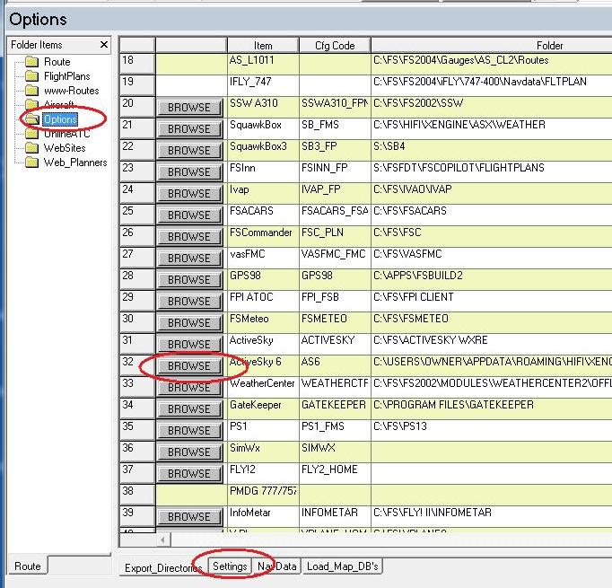The height and width of the screenshot is (588, 612).
Task: Switch to the NavData tab
Action: pyautogui.click(x=276, y=566)
